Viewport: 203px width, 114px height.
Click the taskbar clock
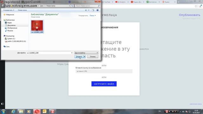pos(196,111)
